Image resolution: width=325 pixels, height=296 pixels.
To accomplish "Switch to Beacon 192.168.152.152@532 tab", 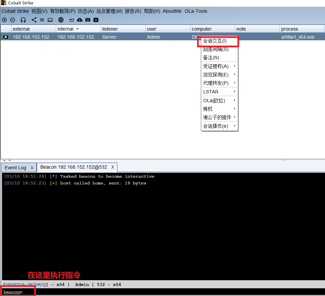I will (74, 167).
